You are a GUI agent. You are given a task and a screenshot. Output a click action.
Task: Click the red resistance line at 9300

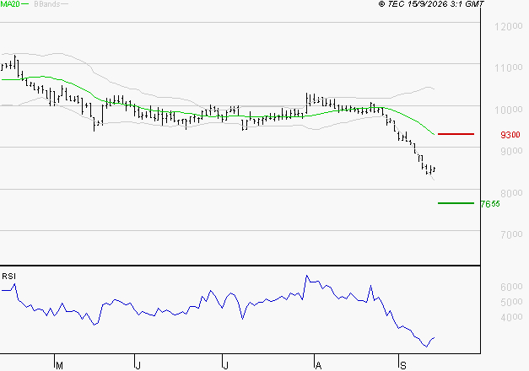456,134
